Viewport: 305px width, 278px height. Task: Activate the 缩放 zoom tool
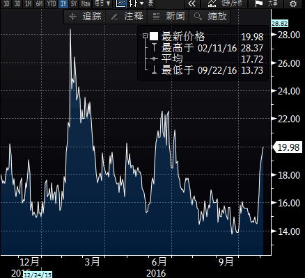[210, 17]
